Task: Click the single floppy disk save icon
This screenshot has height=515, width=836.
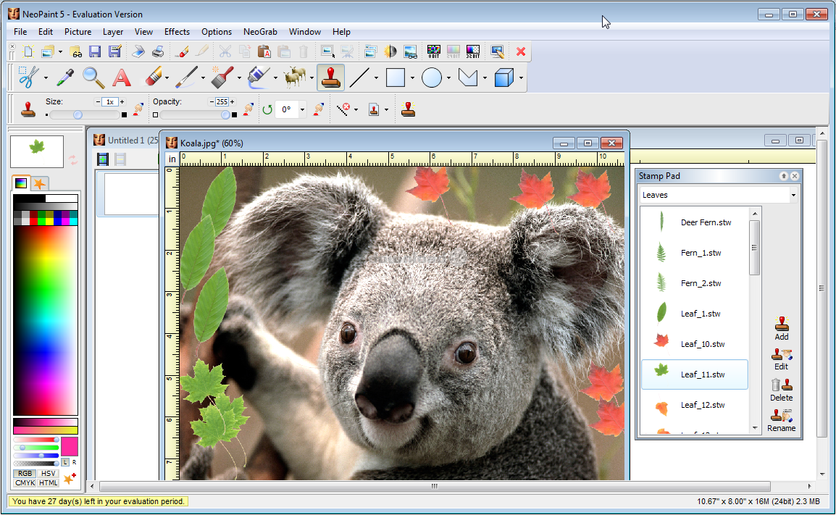Action: click(x=95, y=51)
